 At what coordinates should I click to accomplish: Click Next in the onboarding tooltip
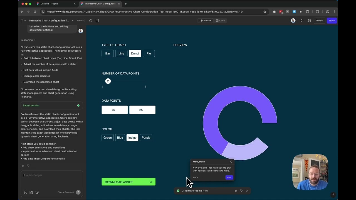click(x=229, y=177)
